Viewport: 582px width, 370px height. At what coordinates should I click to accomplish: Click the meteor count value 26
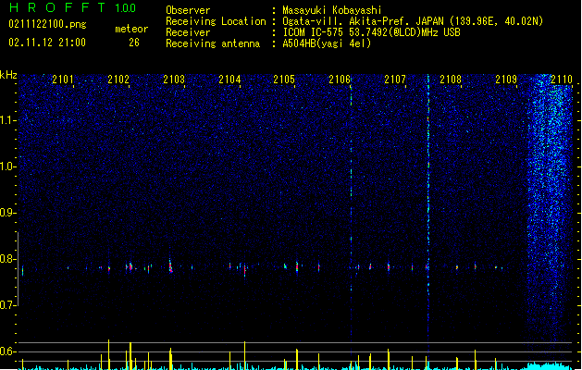tap(134, 43)
